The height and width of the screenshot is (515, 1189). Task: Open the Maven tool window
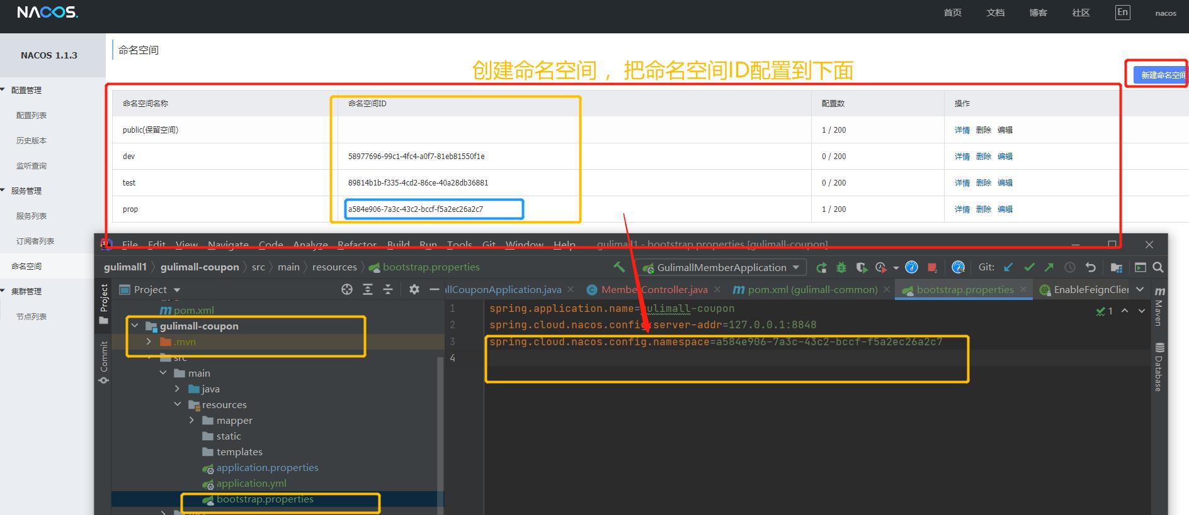point(1159,306)
